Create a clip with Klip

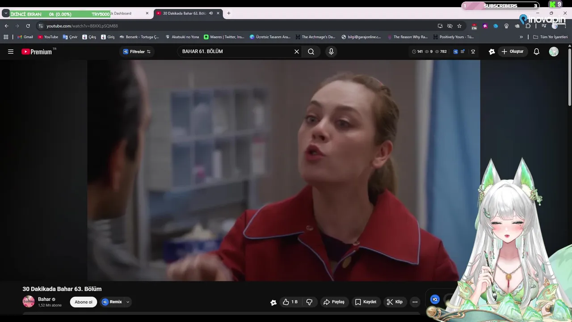[395, 302]
